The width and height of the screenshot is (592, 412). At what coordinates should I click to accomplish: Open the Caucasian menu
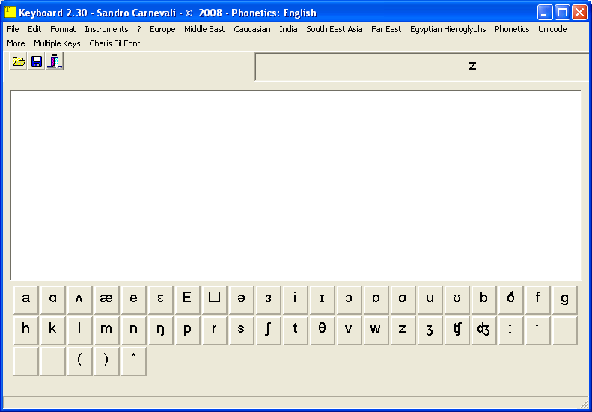[251, 29]
